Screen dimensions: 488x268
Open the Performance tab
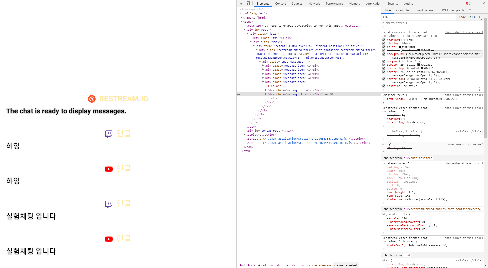pyautogui.click(x=334, y=3)
